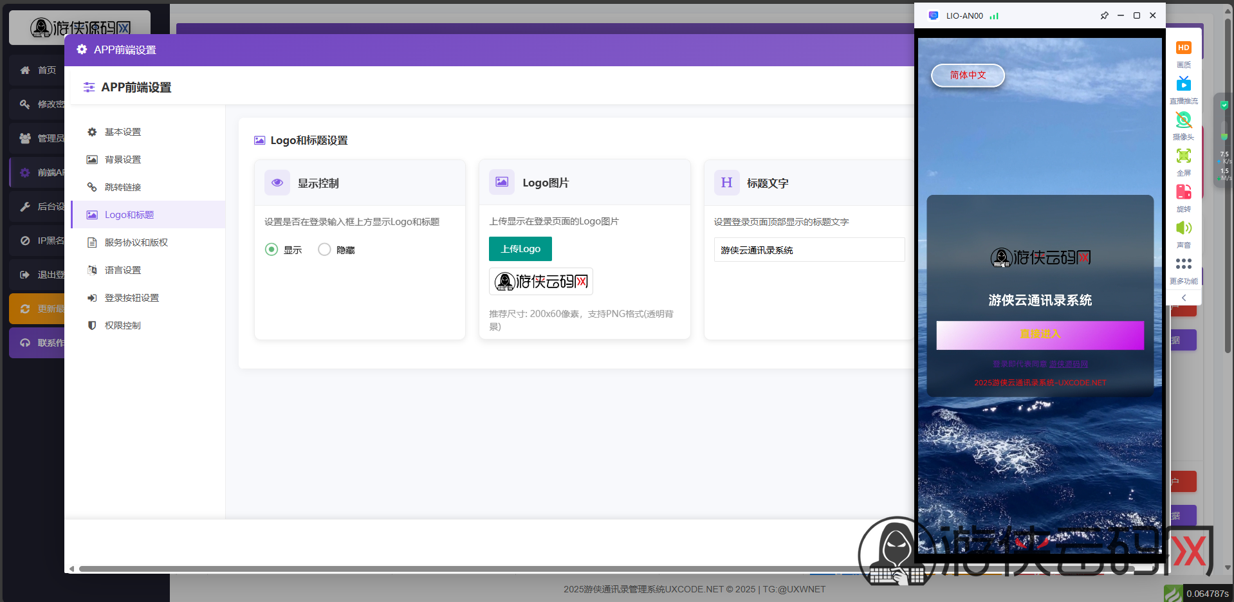This screenshot has height=602, width=1234.
Task: Open 更多功能 three-dots icon
Action: click(x=1184, y=264)
